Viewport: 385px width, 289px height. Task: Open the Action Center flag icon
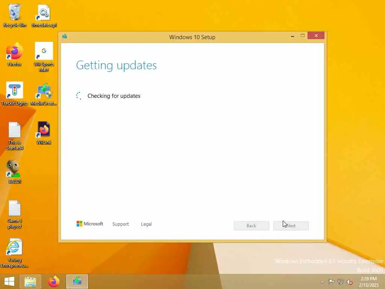pyautogui.click(x=332, y=281)
